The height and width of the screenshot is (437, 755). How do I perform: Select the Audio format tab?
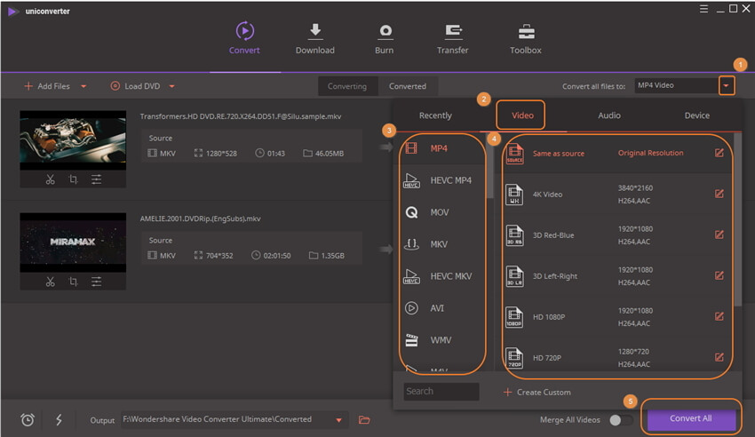tap(609, 115)
